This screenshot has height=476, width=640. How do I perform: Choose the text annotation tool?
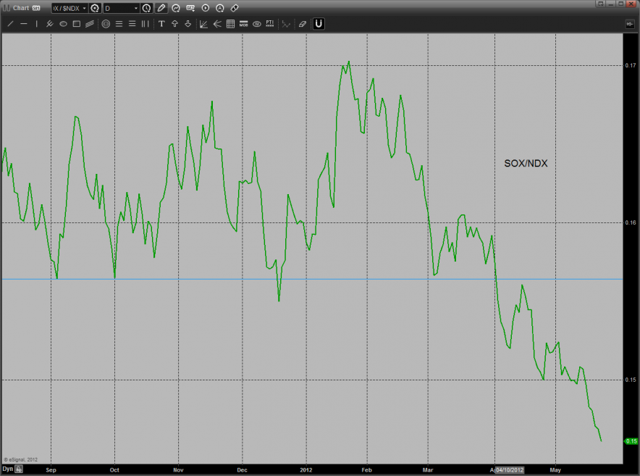coord(161,24)
